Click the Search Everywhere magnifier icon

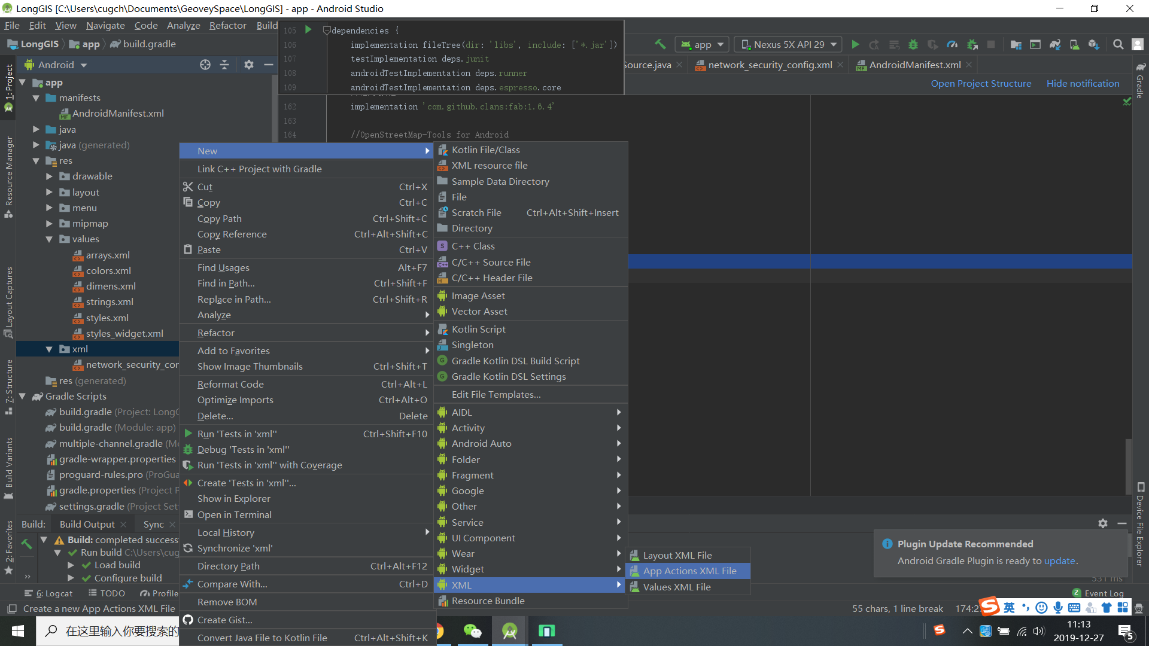point(1118,44)
